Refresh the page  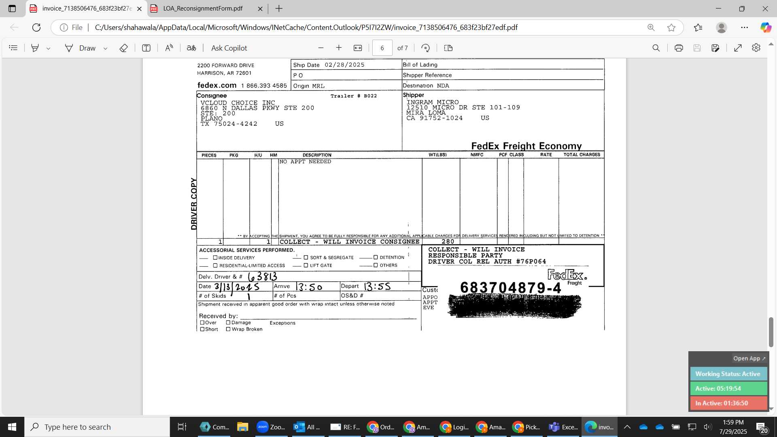[36, 28]
